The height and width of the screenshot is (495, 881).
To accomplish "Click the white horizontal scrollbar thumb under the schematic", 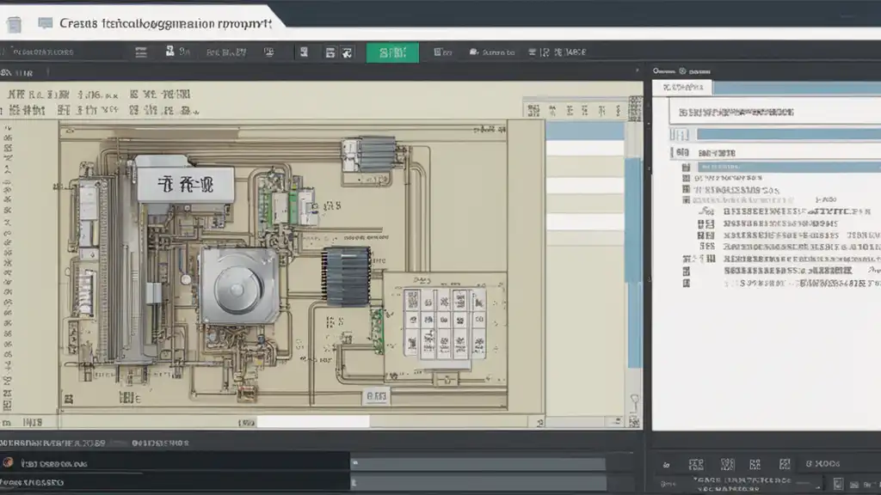I will 313,422.
